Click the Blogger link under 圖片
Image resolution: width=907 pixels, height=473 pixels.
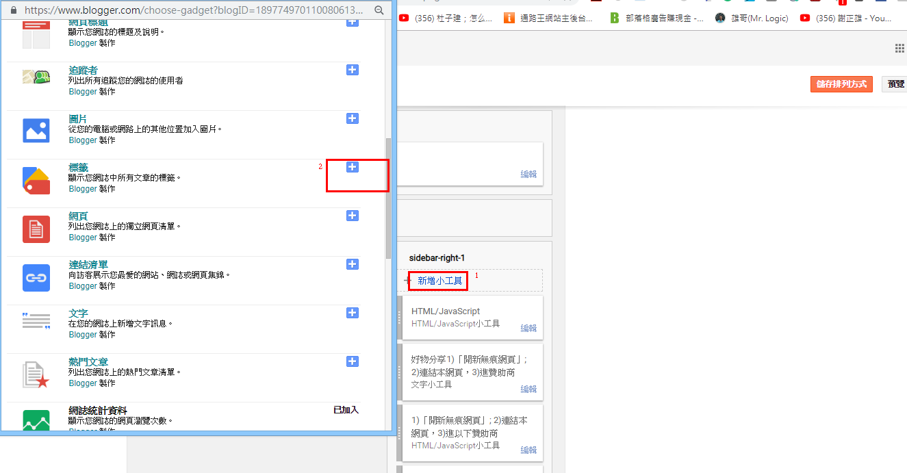pyautogui.click(x=83, y=140)
